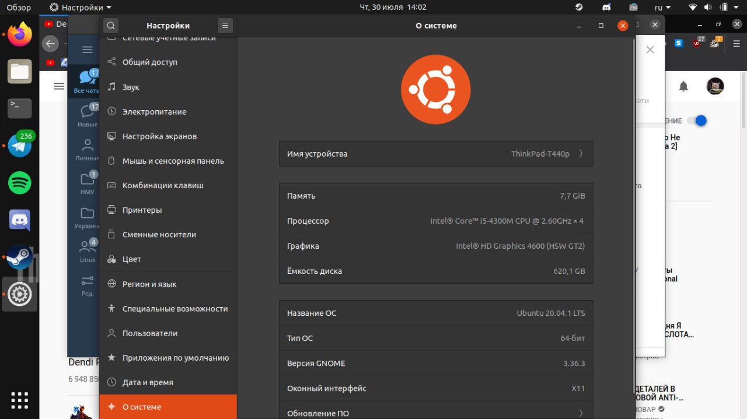Viewport: 747px width, 419px height.
Task: Open Displays (Настройка экранов) settings
Action: (x=168, y=136)
